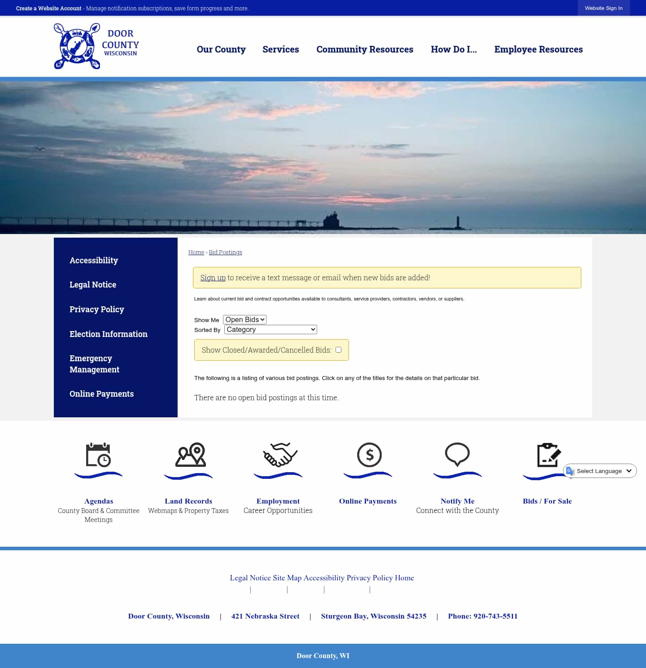Open the Employee Resources menu
The height and width of the screenshot is (668, 646).
point(538,49)
